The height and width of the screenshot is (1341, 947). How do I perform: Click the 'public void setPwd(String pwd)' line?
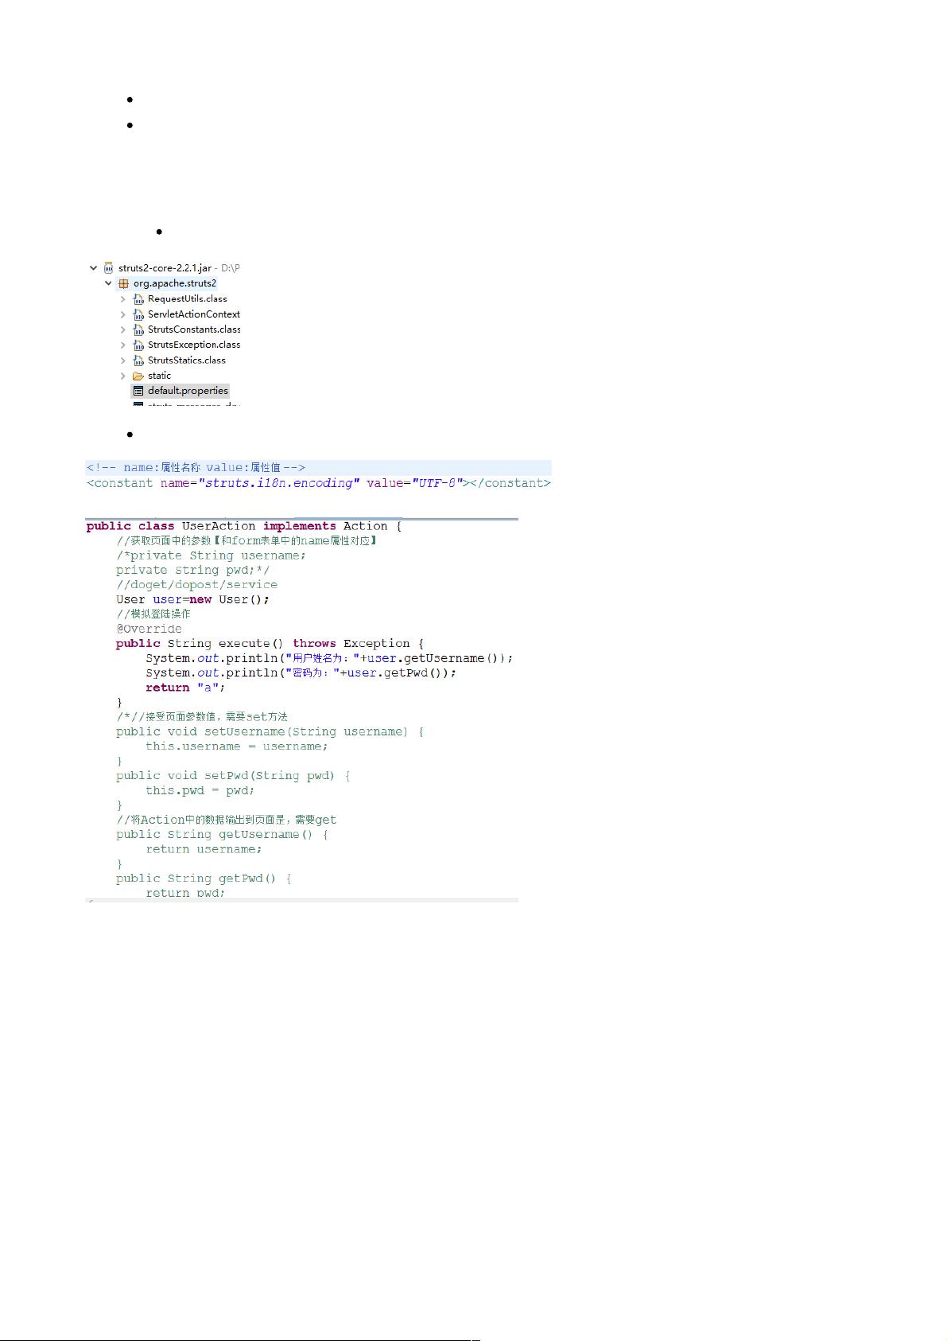(233, 776)
